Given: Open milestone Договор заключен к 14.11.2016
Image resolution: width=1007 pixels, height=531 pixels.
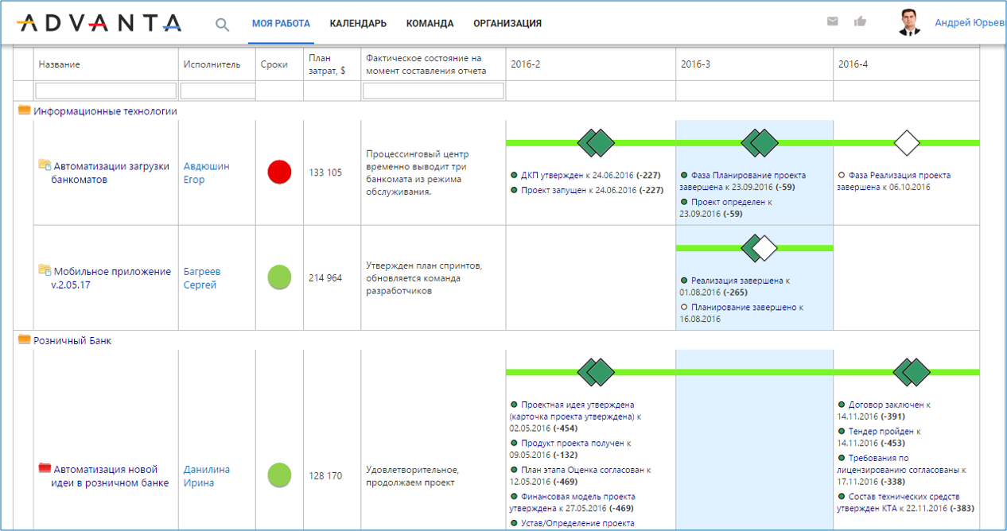Looking at the screenshot, I should pyautogui.click(x=884, y=410).
